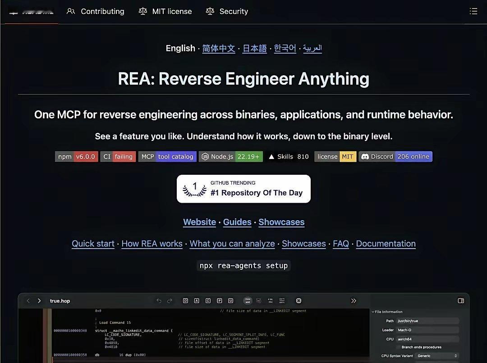Image resolution: width=487 pixels, height=363 pixels.
Task: Open the Contributing tab
Action: point(95,11)
